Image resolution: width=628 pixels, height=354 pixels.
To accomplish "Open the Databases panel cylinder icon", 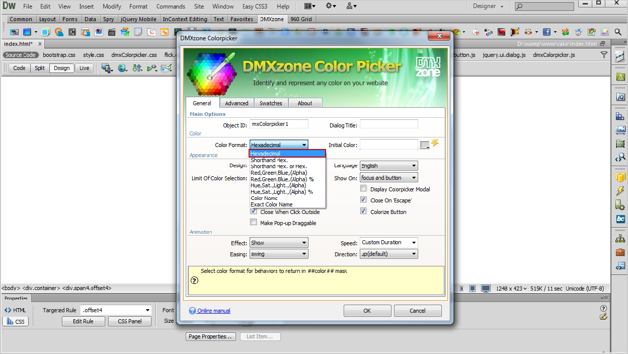I will [620, 177].
